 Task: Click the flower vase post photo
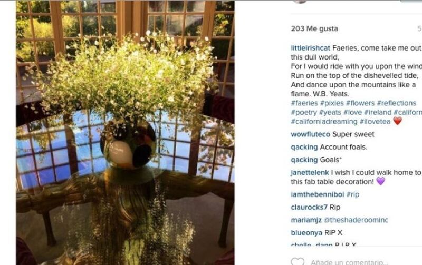[x=126, y=133]
